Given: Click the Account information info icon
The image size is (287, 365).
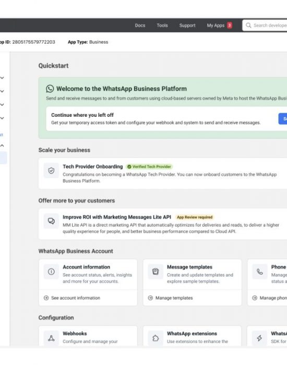Looking at the screenshot, I should click(x=51, y=272).
